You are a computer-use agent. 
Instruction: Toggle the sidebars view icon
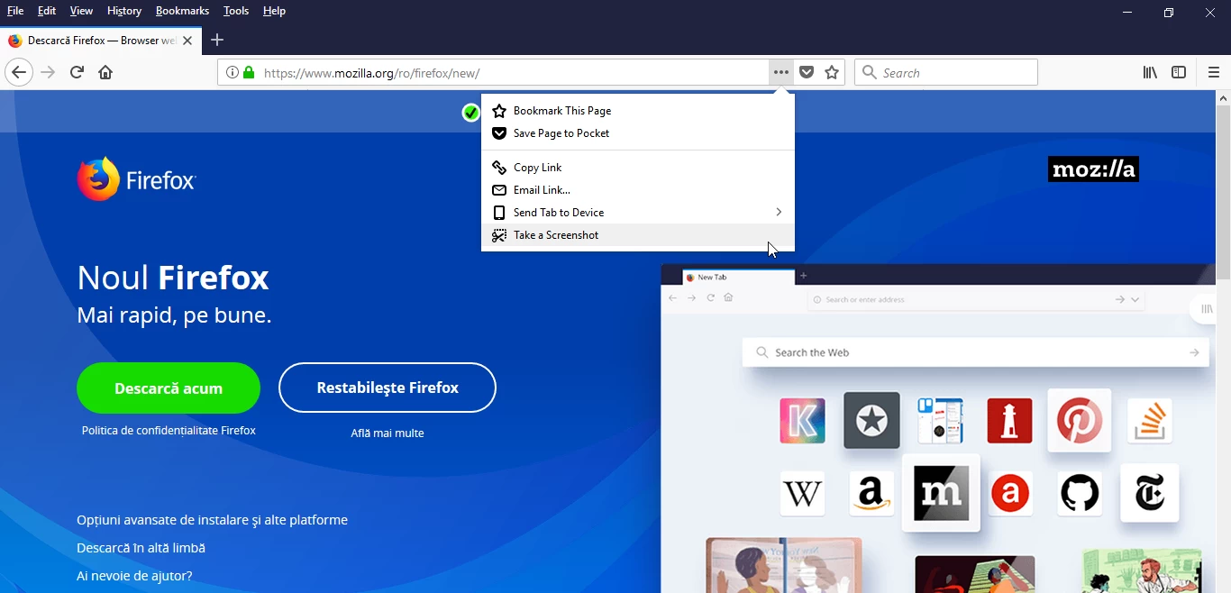[1181, 72]
